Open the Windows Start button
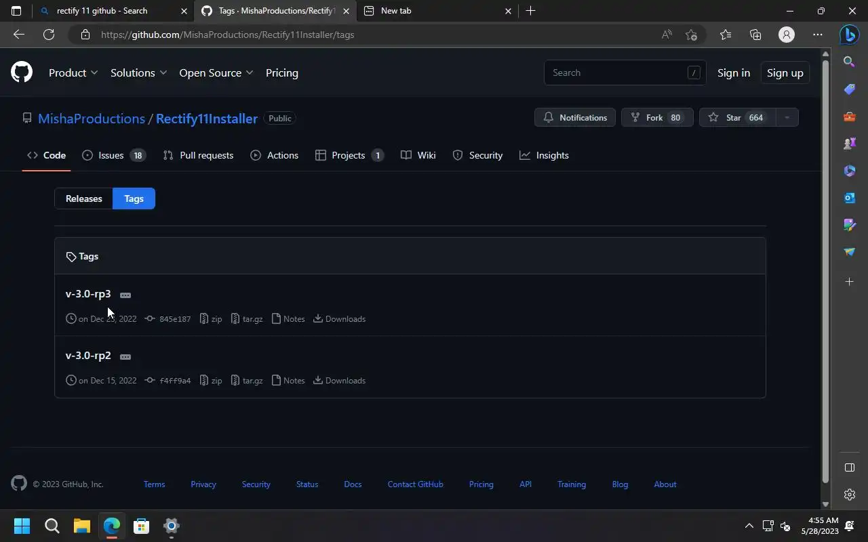Image resolution: width=868 pixels, height=542 pixels. click(x=22, y=526)
